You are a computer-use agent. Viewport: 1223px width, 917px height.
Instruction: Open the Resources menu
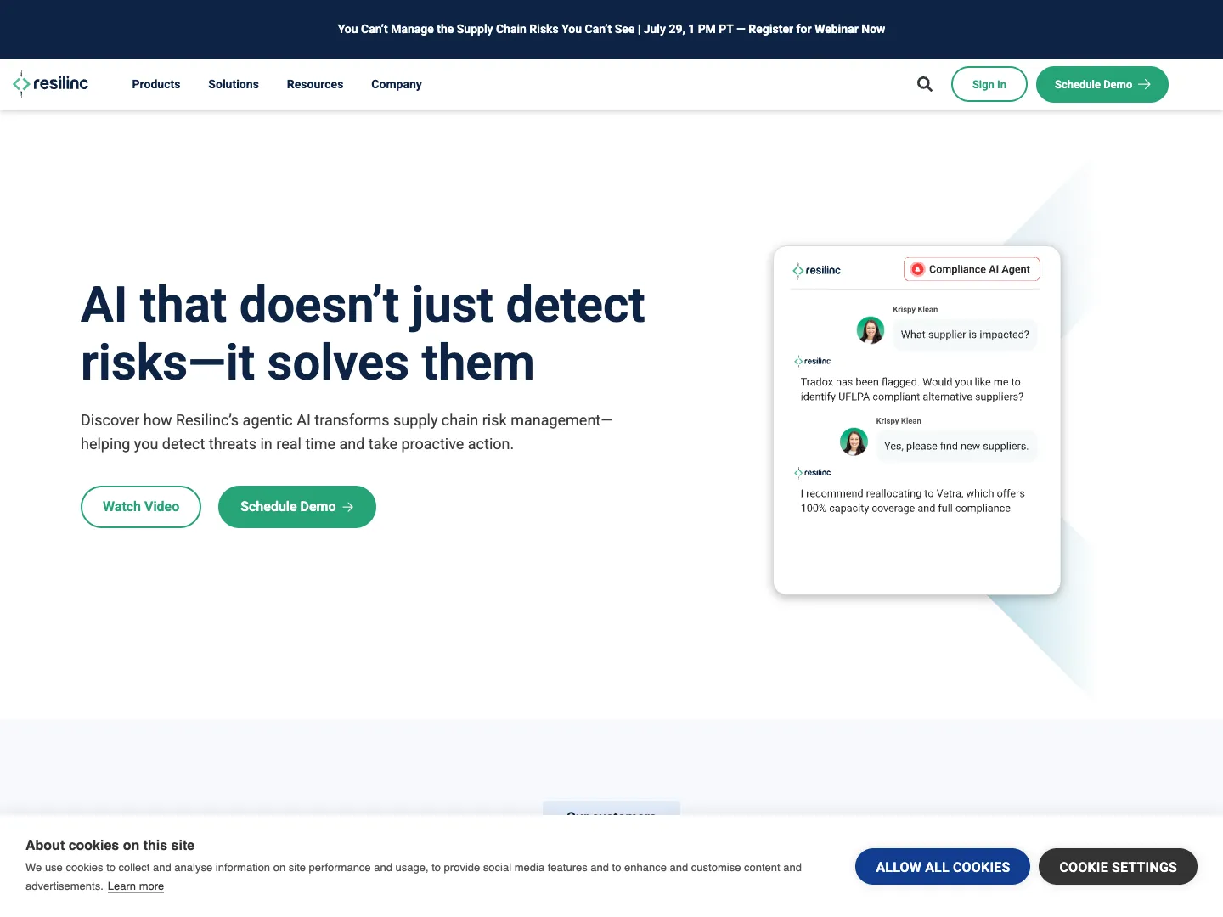point(315,84)
